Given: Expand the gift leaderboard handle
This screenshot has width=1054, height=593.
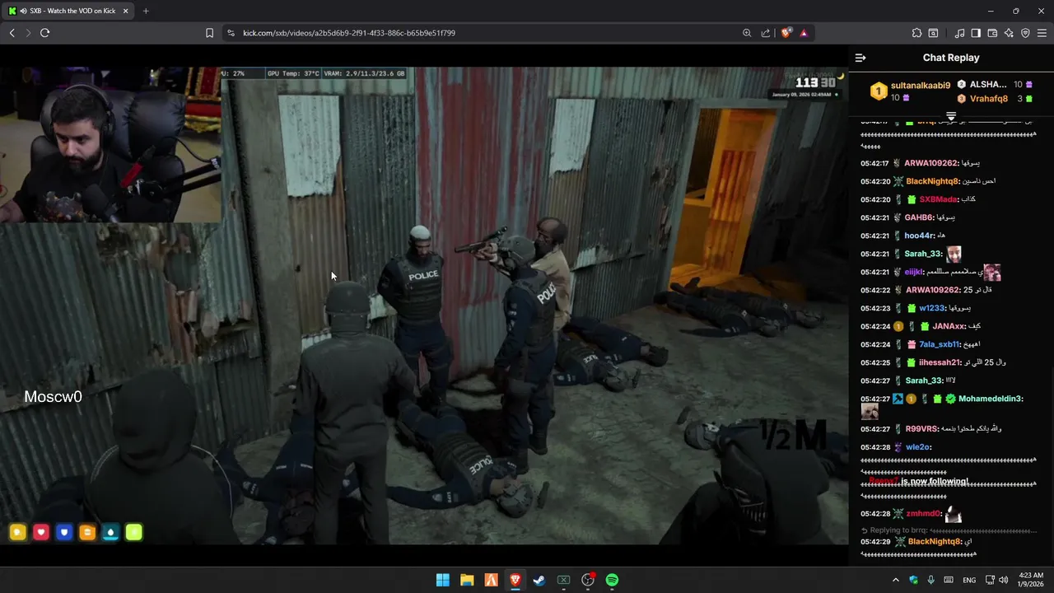Looking at the screenshot, I should click(951, 117).
